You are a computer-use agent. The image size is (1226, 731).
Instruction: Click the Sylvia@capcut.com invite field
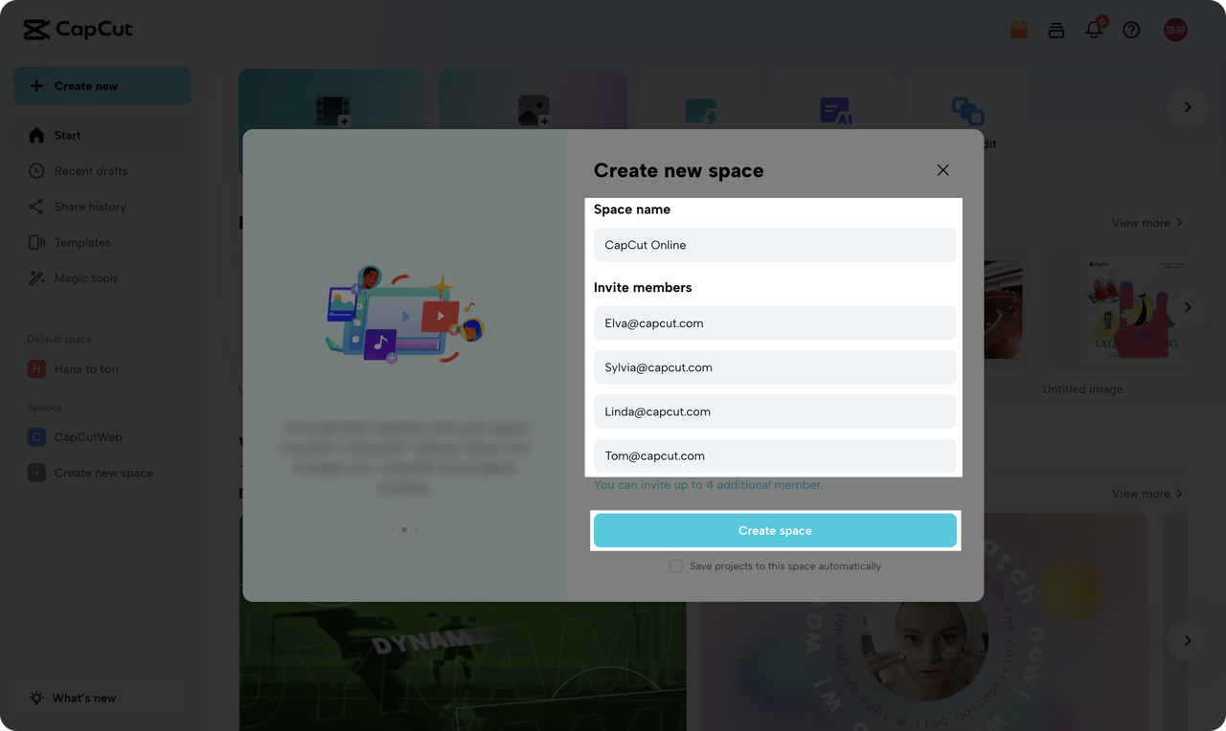[x=775, y=367]
